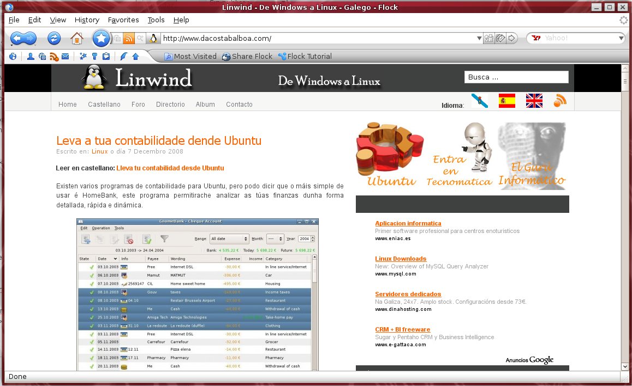This screenshot has height=386, width=632.
Task: Share page with friends icon in URL bar
Action: tap(489, 38)
